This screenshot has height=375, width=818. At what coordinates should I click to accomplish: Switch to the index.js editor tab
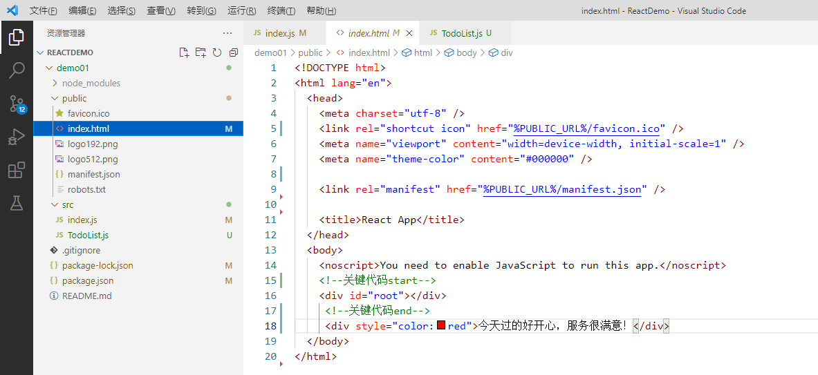(285, 33)
